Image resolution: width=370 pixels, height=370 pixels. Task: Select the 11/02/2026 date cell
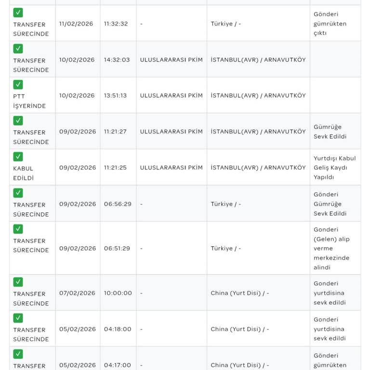tap(77, 24)
